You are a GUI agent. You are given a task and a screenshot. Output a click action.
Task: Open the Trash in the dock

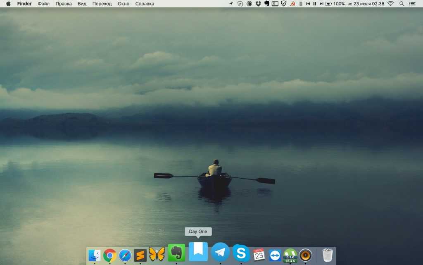[327, 255]
